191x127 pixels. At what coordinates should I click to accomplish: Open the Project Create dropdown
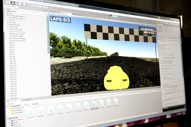click(x=11, y=104)
